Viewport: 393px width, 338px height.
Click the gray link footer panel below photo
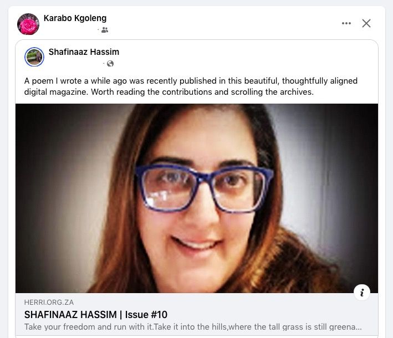197,314
